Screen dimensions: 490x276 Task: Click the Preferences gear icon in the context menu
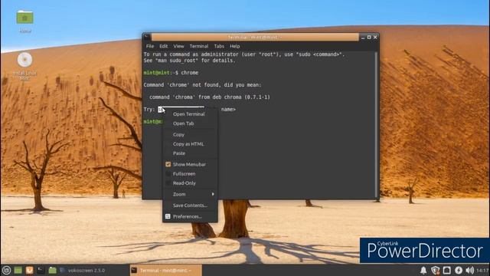pos(168,216)
